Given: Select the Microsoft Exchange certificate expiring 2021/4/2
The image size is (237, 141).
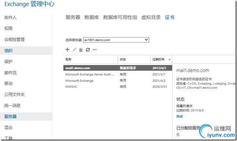Looking at the screenshot, I should pyautogui.click(x=118, y=81).
